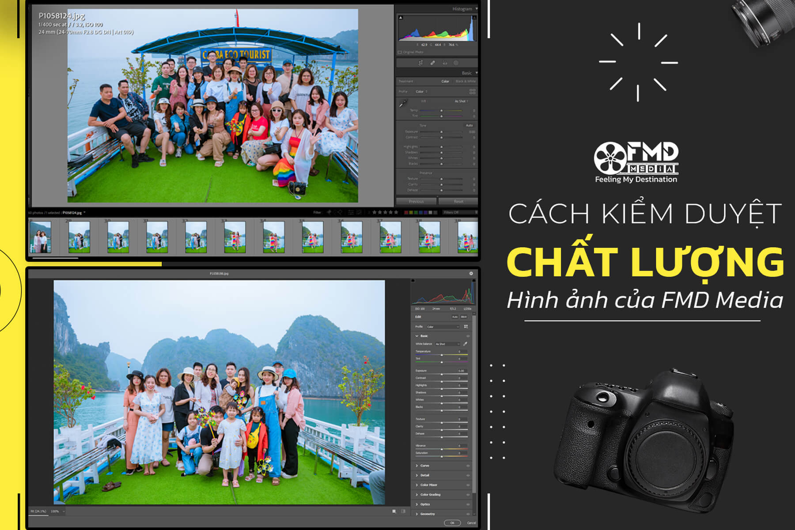The height and width of the screenshot is (530, 795).
Task: Toggle the Color Mixer eye icon
Action: tap(468, 485)
